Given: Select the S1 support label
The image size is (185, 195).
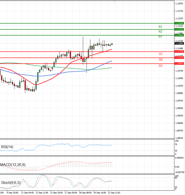Looking at the screenshot, I should 161,54.
